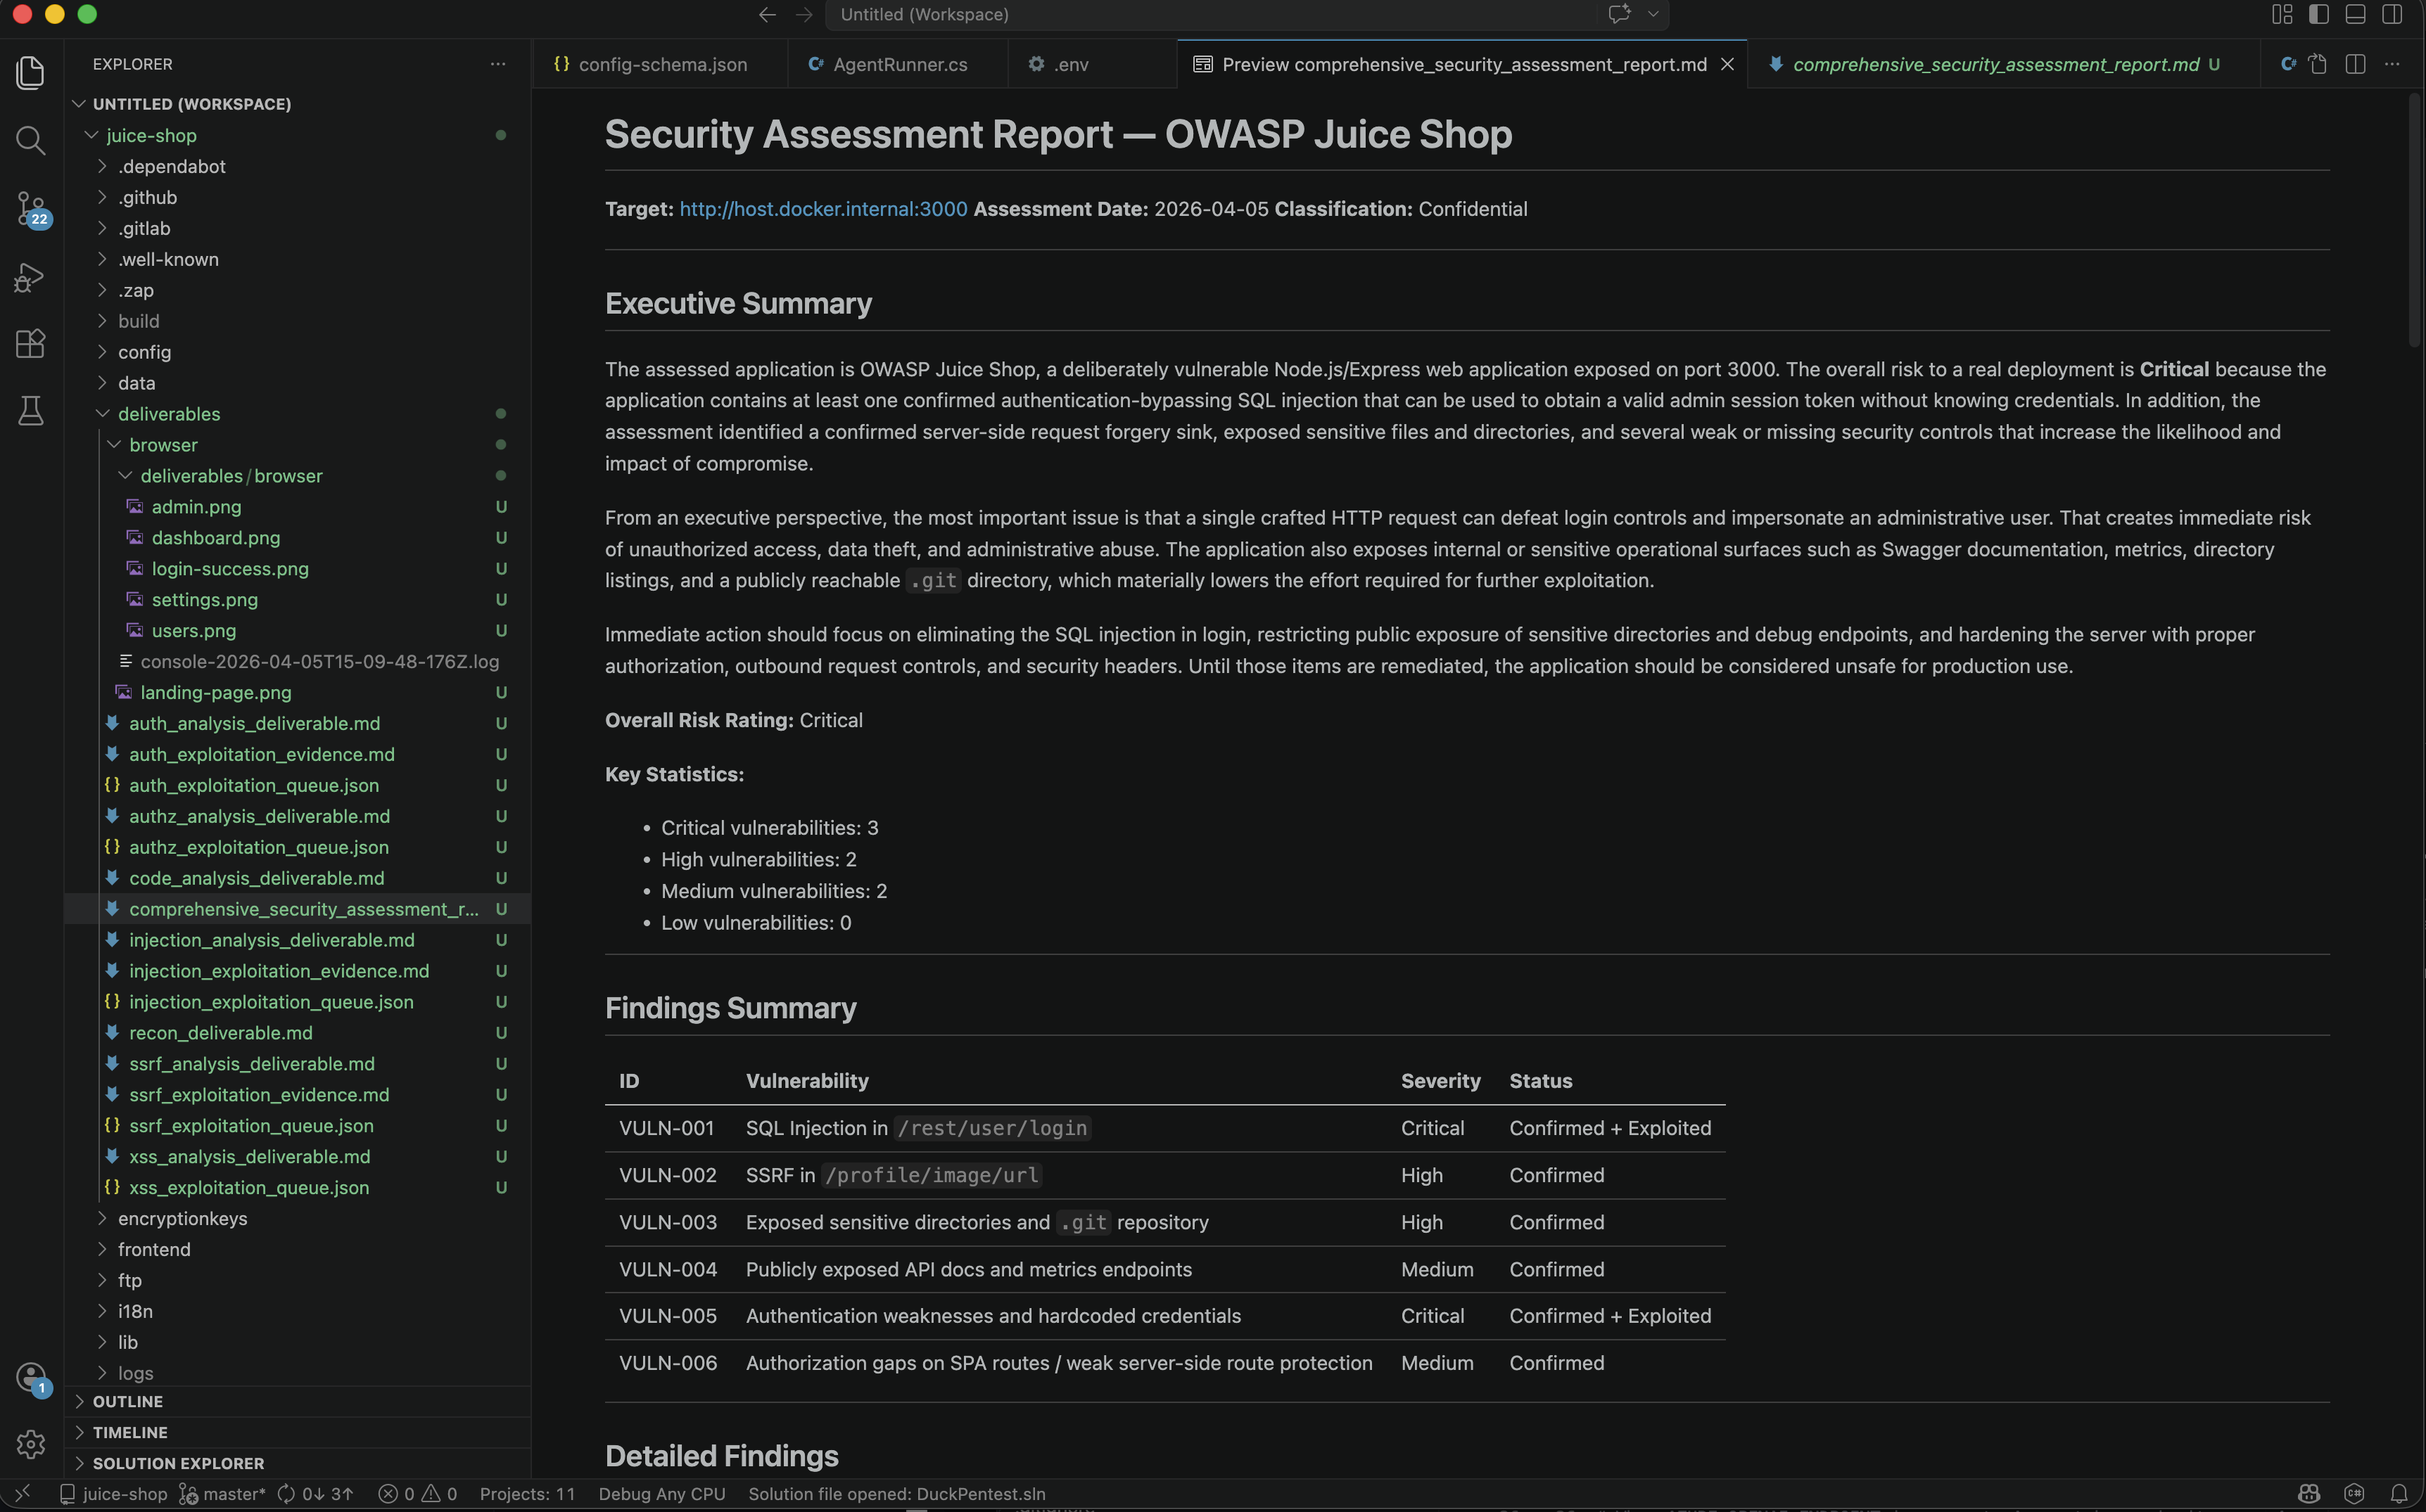Open Problems via errors and warnings count
The image size is (2426, 1512).
[418, 1494]
